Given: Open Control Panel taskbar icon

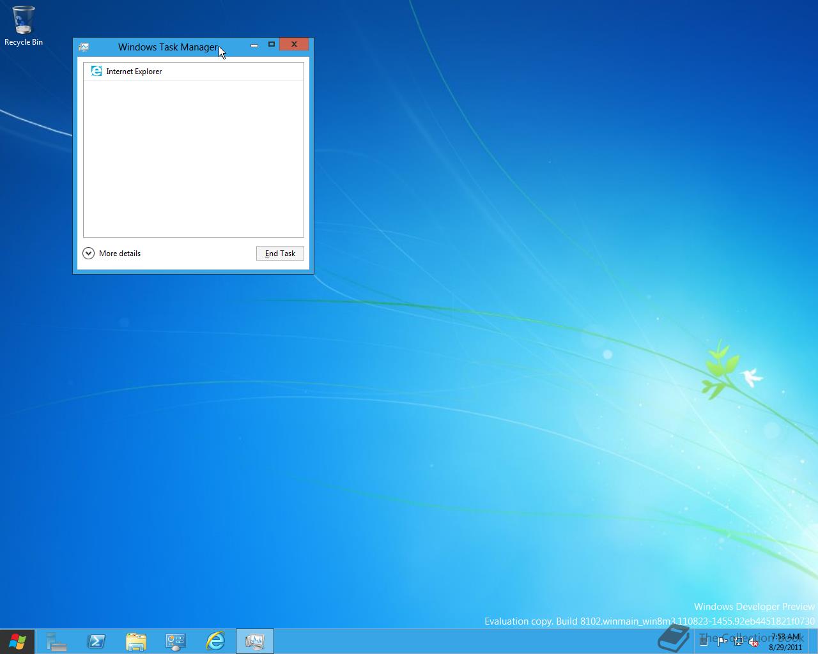Looking at the screenshot, I should (x=176, y=641).
